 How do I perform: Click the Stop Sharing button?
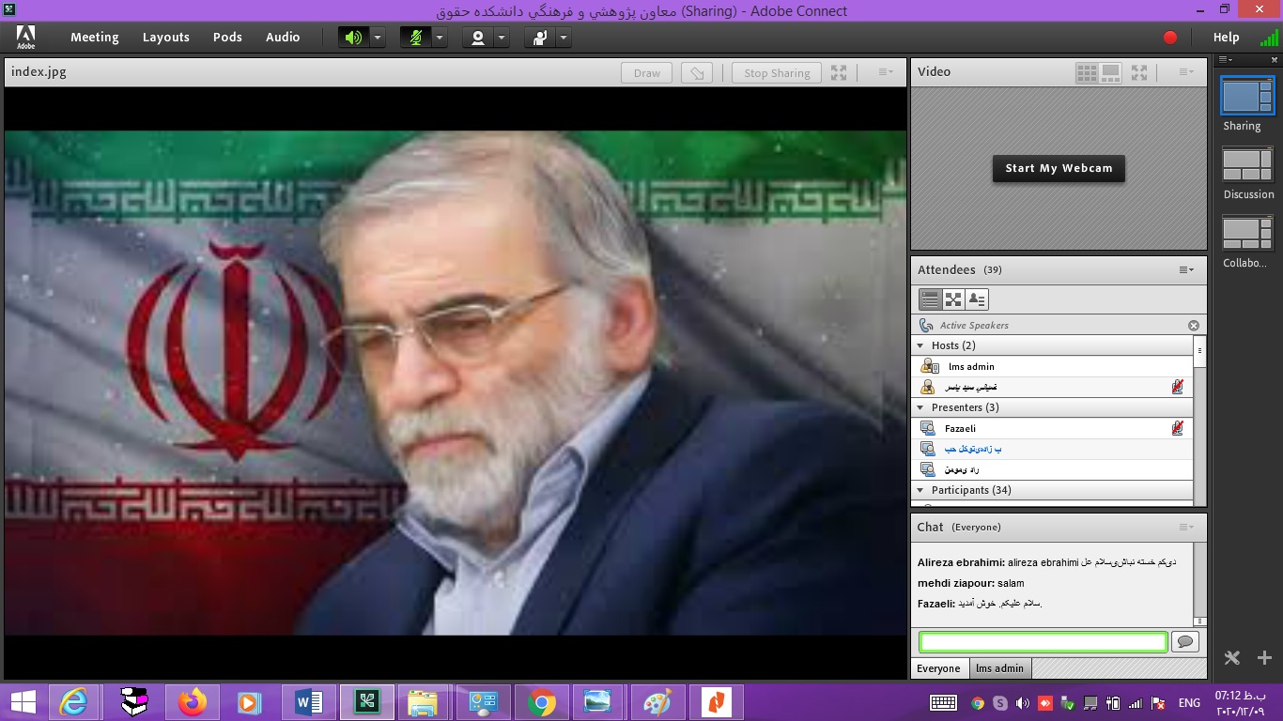(777, 73)
